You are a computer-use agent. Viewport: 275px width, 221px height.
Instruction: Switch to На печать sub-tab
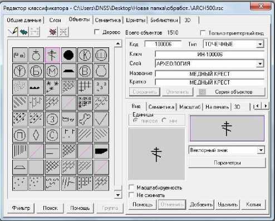[x=217, y=107]
